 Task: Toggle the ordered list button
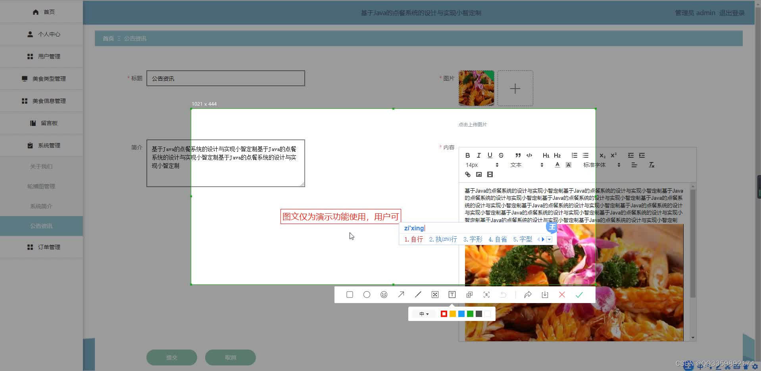point(574,155)
